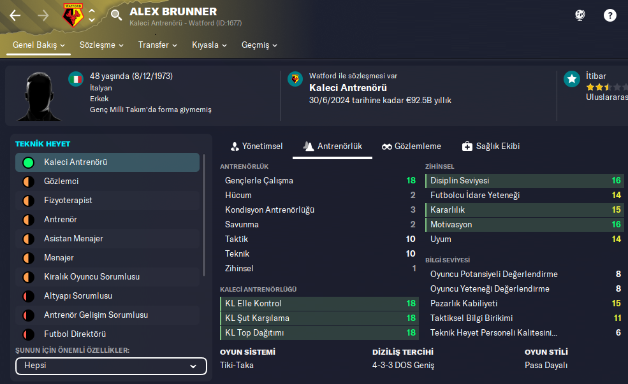Select the Futbol Direktörü role indicator

click(x=28, y=334)
